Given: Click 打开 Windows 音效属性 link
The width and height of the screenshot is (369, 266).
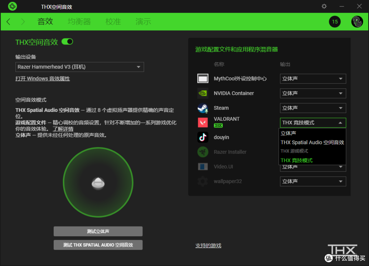Looking at the screenshot, I should point(43,78).
